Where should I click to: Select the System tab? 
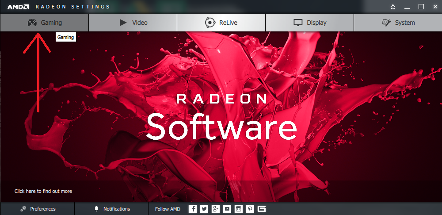click(398, 23)
